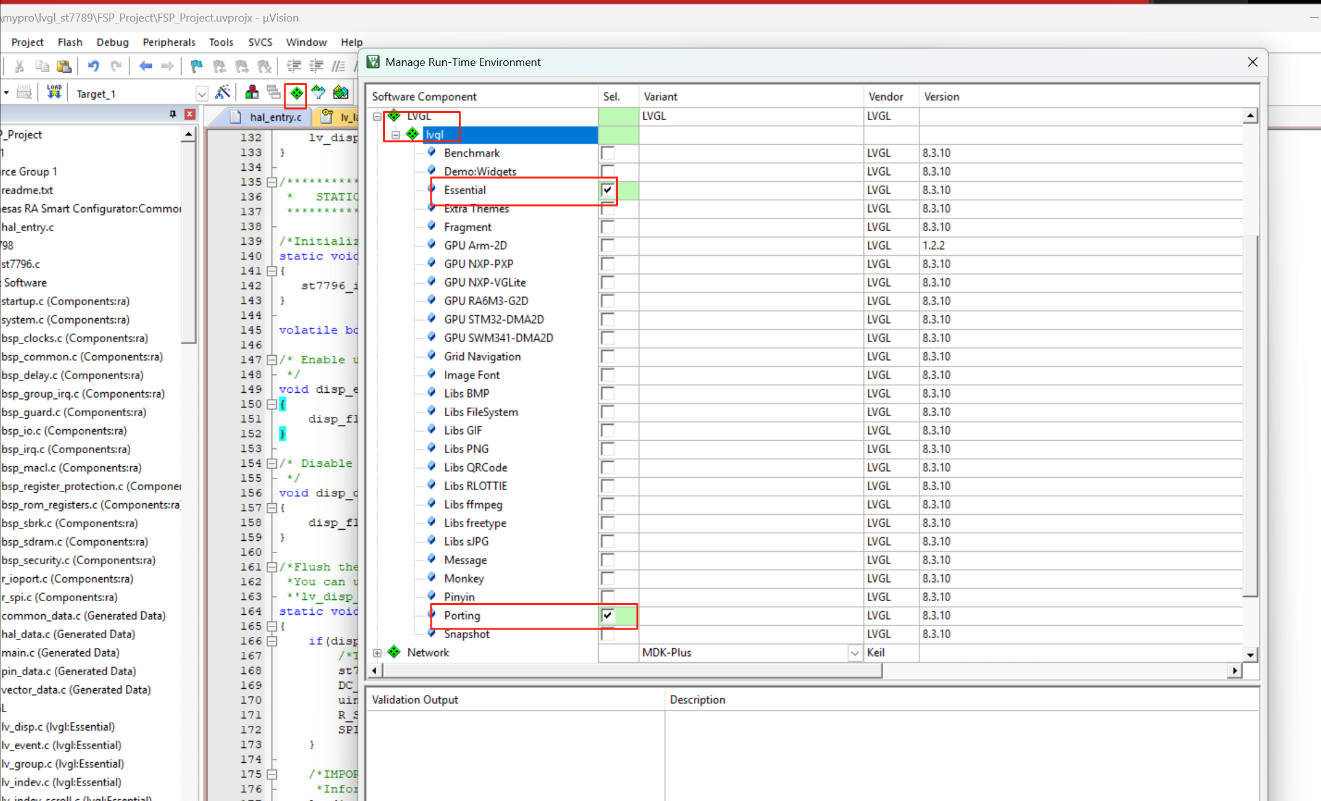This screenshot has width=1321, height=801.
Task: Open Options for Target wand icon
Action: (223, 93)
